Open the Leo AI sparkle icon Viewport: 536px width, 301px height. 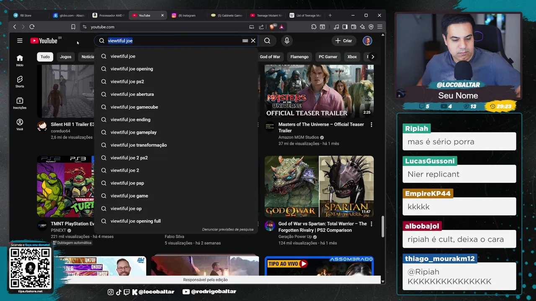(x=363, y=27)
